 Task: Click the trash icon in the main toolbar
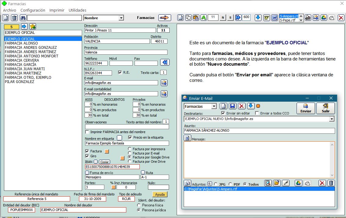14,18
